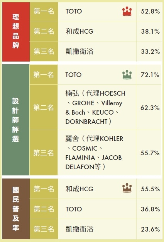The image size is (164, 242).
Task: Click 凱撒衛浴 with 23.6% share
Action: point(79,229)
